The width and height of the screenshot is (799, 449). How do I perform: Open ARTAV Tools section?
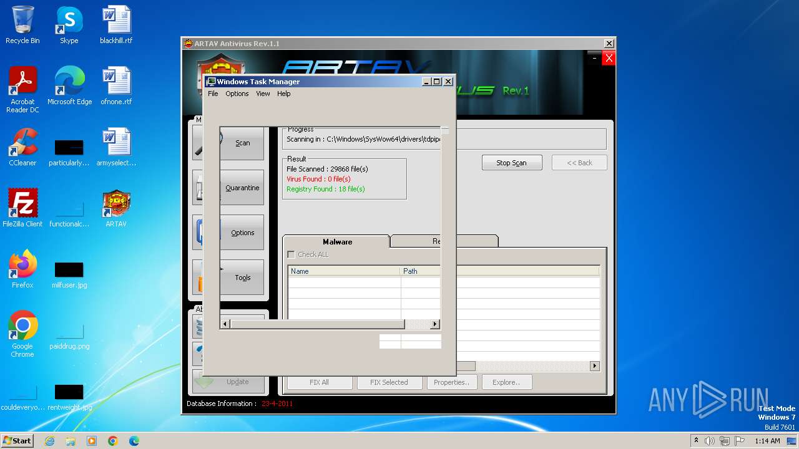click(x=242, y=278)
